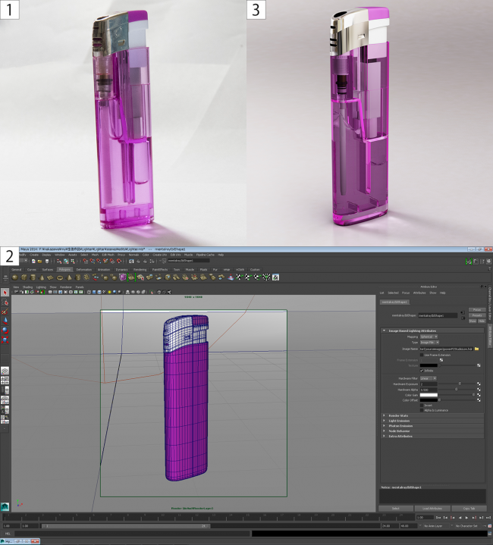Open the Hardware Filter dropdown

coord(429,377)
